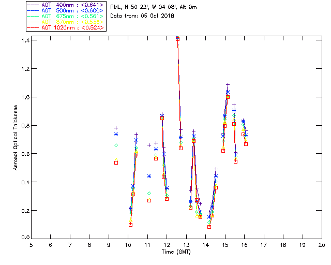This screenshot has height=265, width=331.
Task: Click the 0.0 y-axis tick label
Action: pyautogui.click(x=25, y=238)
